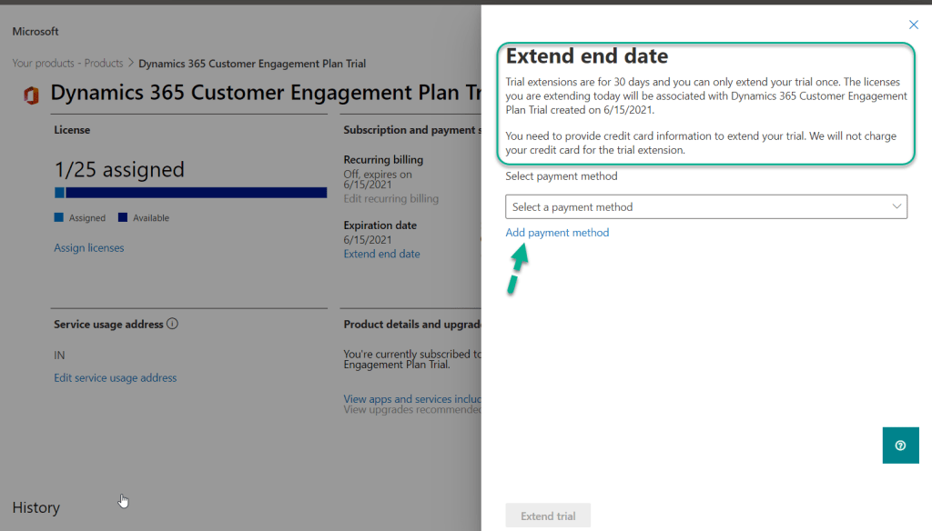Click the Assigned legend color square
This screenshot has height=531, width=932.
(x=59, y=217)
